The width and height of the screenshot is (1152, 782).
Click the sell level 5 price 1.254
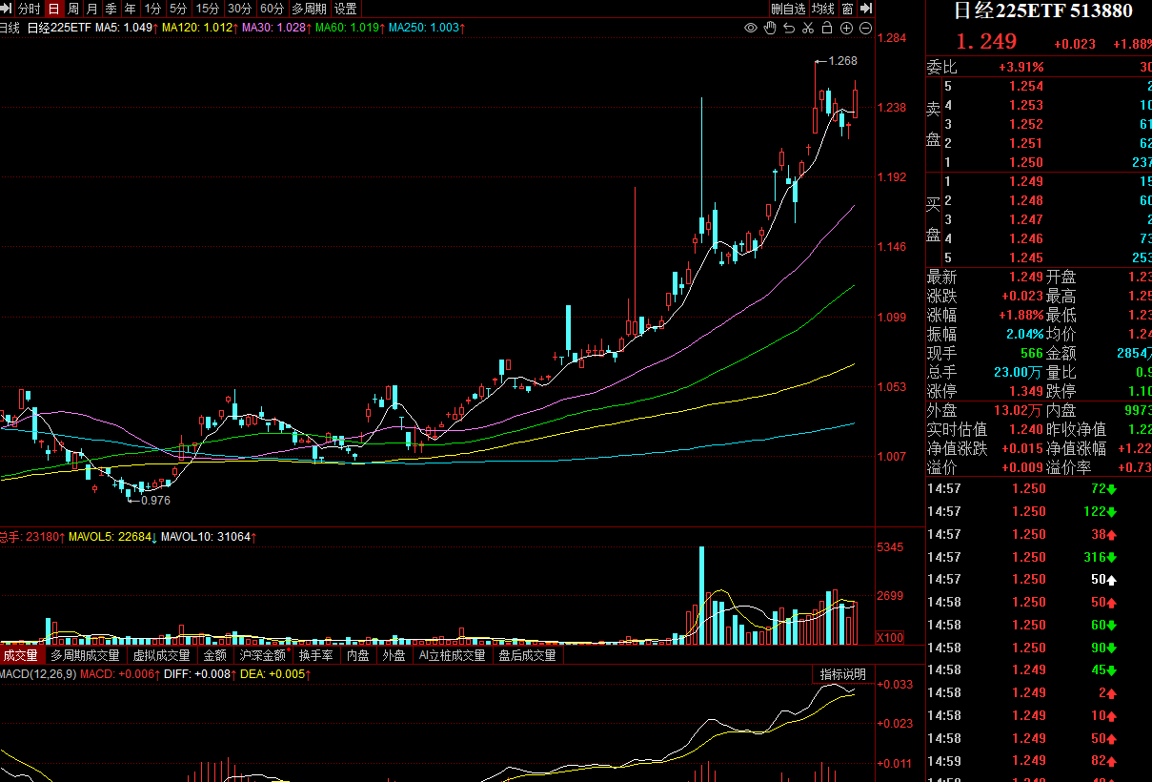click(x=1026, y=87)
